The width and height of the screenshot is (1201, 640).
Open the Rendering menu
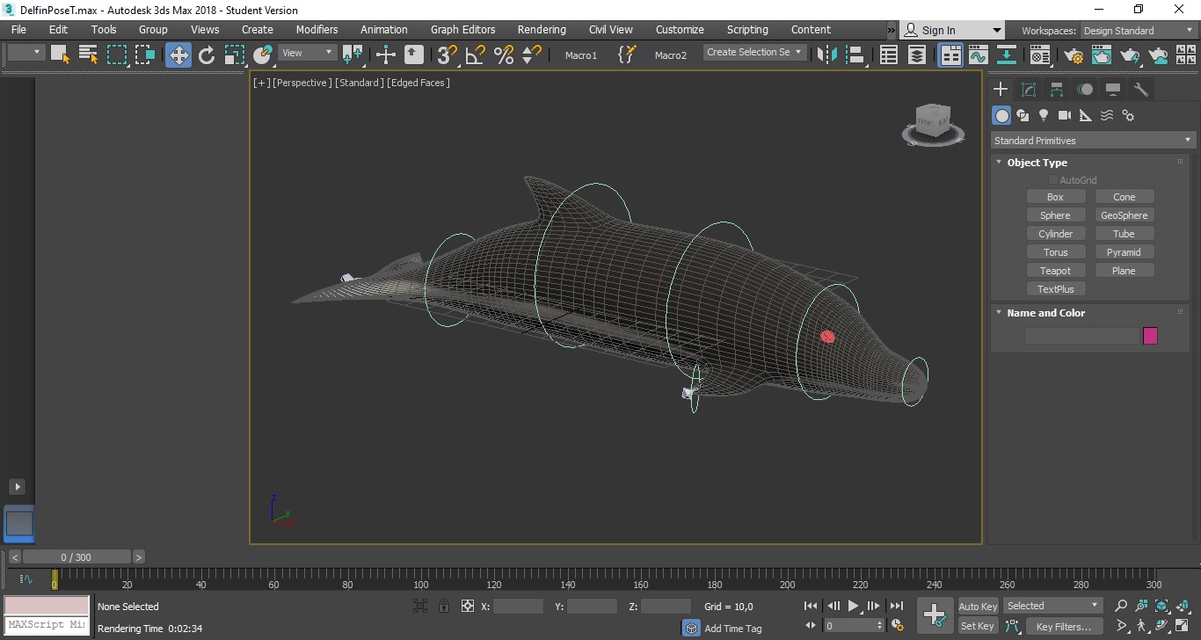pos(542,29)
